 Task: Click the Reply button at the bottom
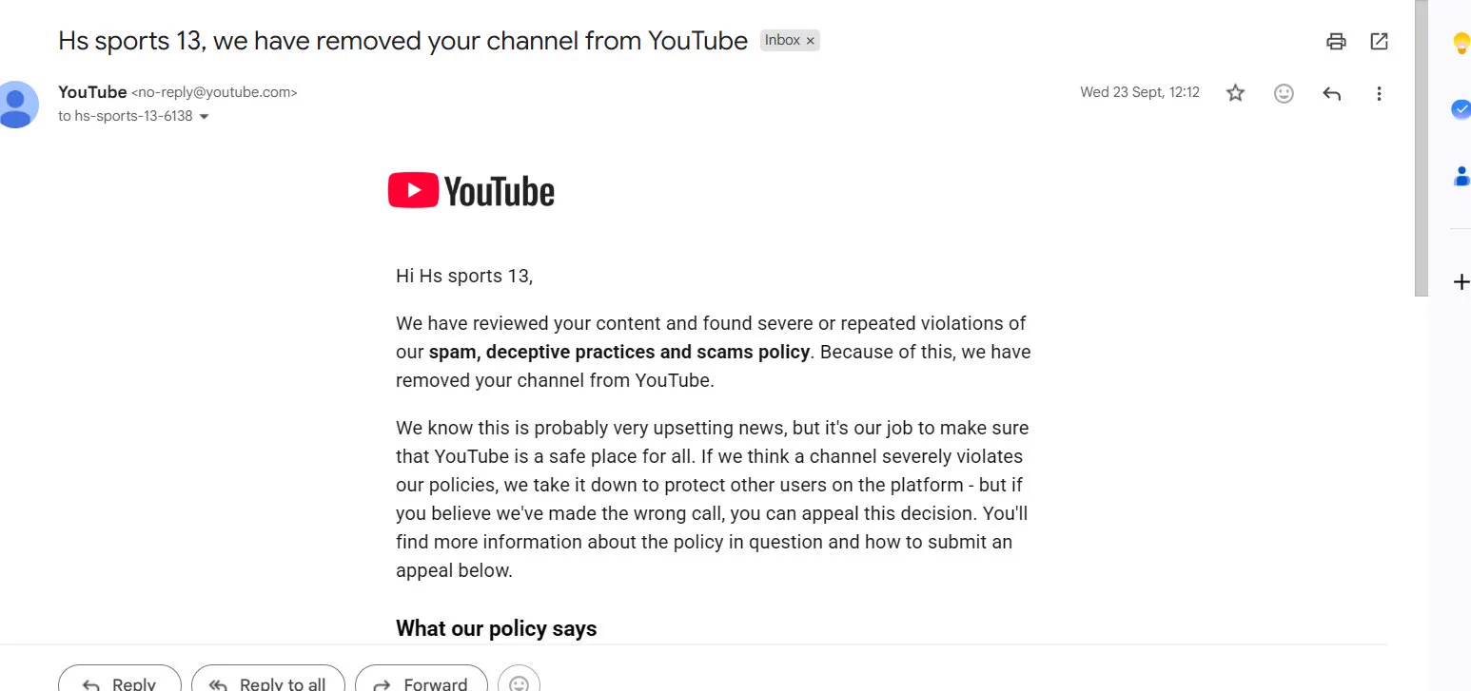(120, 679)
